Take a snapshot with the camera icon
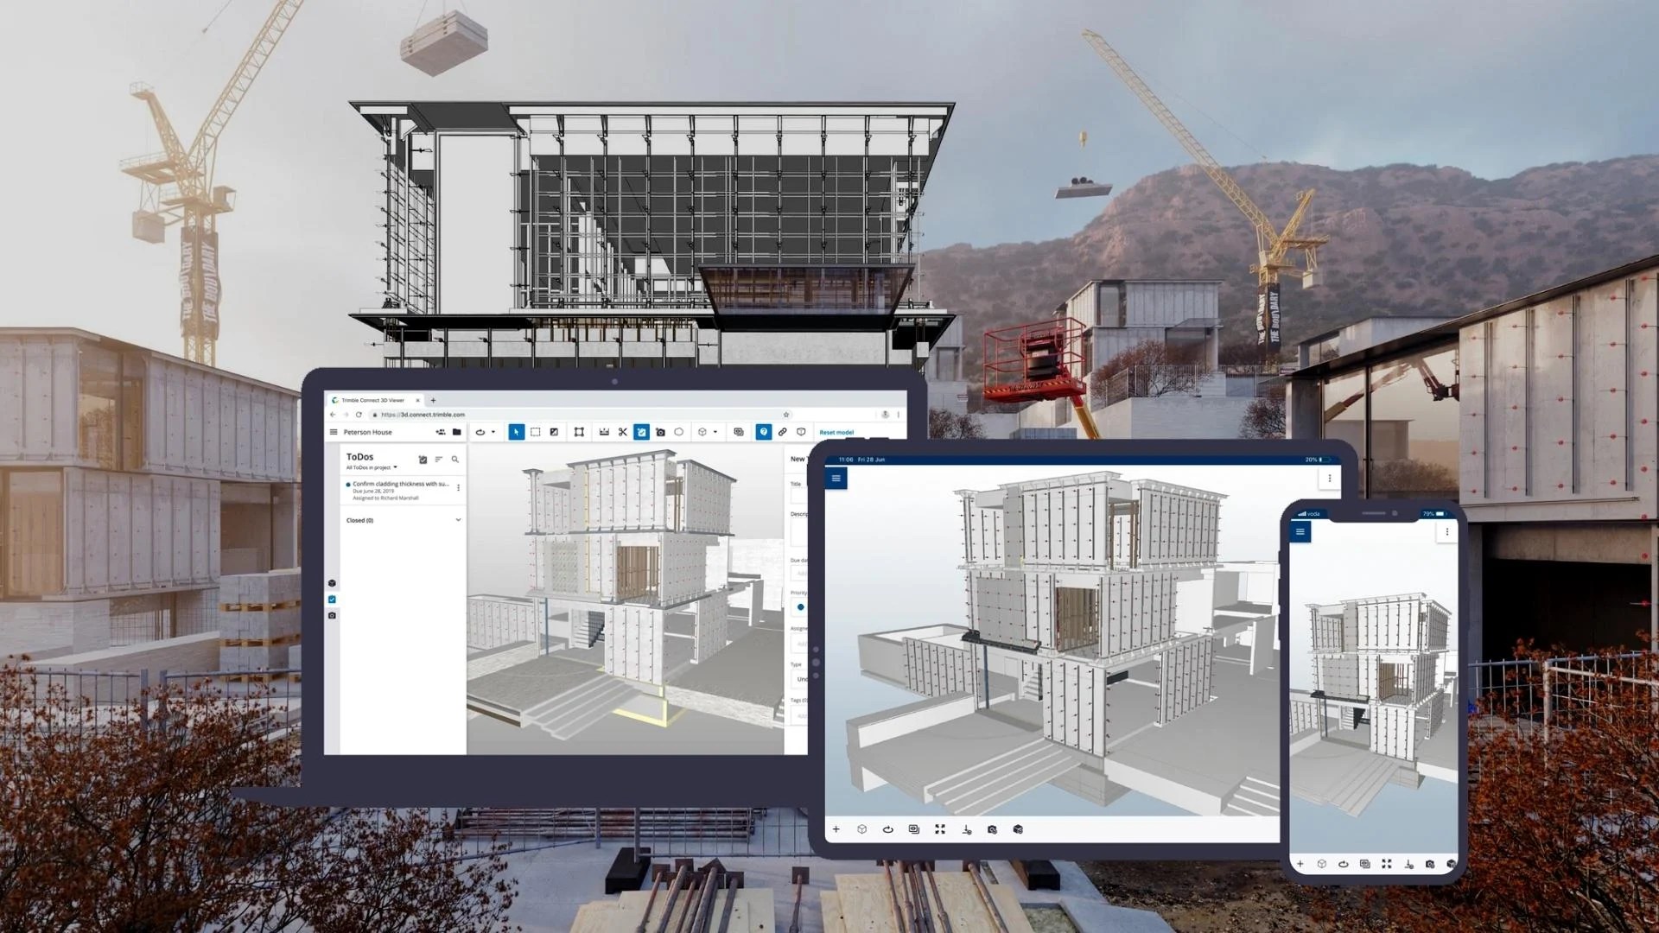Screen dimensions: 1659x933 coord(660,433)
